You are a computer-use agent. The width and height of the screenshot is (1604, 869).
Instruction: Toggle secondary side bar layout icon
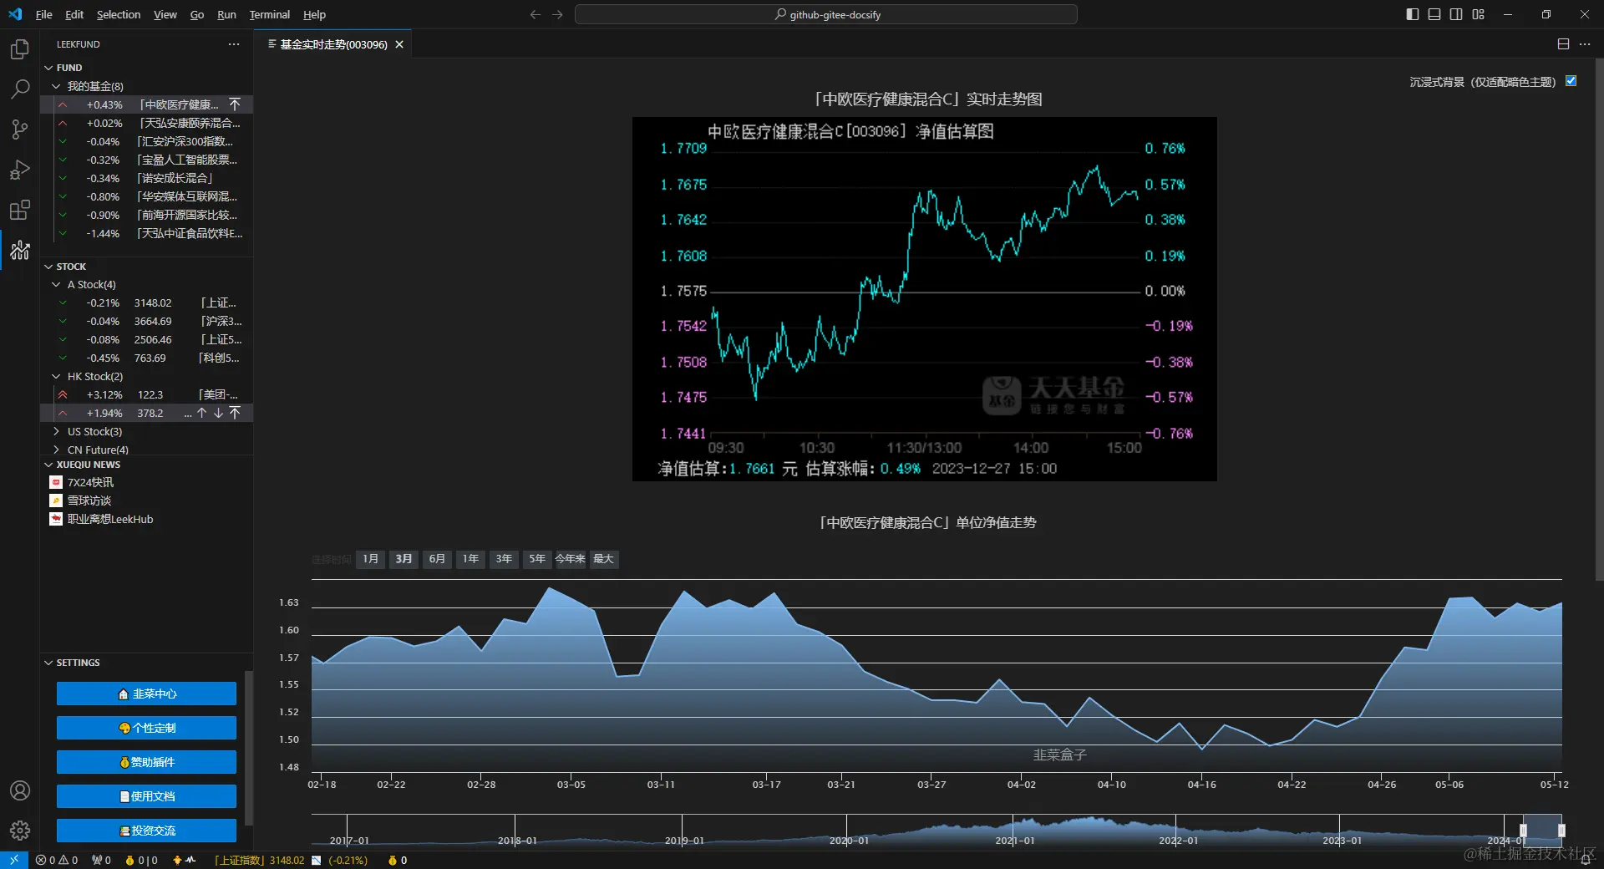[x=1456, y=14]
